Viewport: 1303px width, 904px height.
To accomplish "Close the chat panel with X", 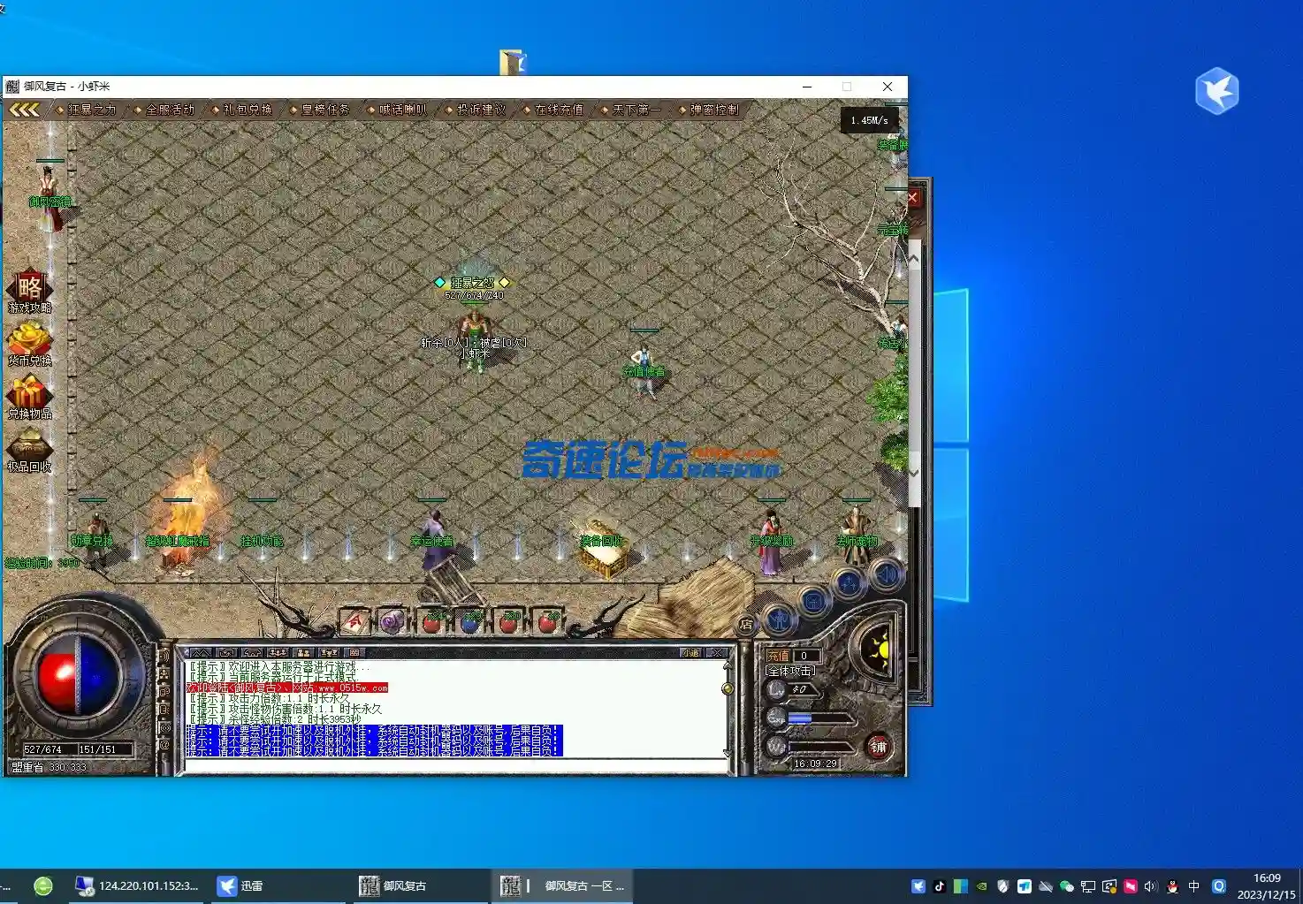I will point(717,653).
